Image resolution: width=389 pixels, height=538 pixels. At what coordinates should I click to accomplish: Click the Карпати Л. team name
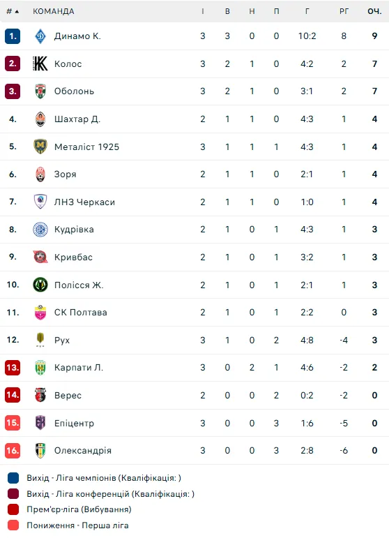click(x=79, y=368)
